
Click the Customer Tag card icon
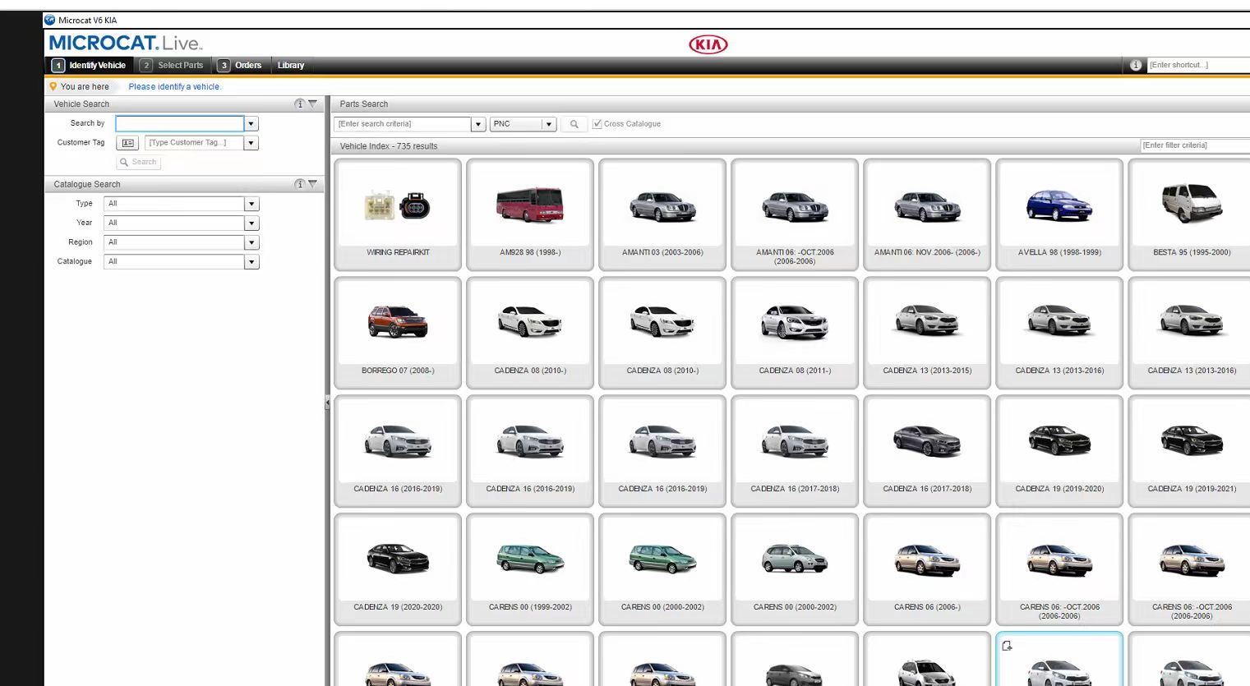(x=127, y=143)
